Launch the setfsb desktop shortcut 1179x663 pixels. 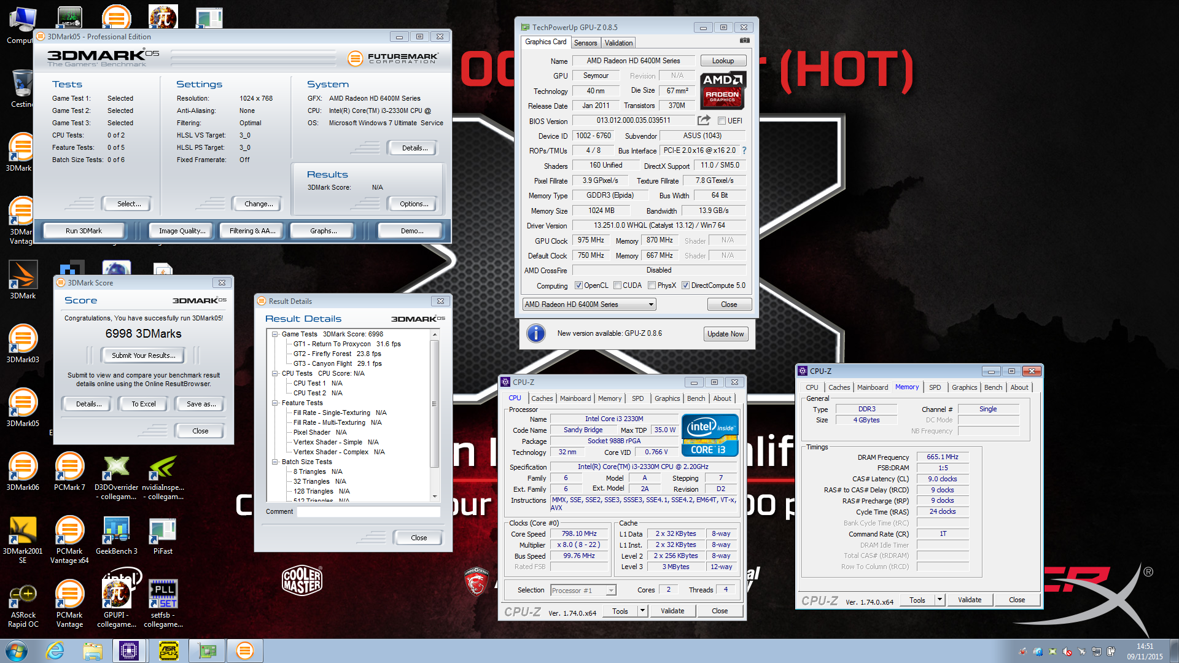point(163,605)
